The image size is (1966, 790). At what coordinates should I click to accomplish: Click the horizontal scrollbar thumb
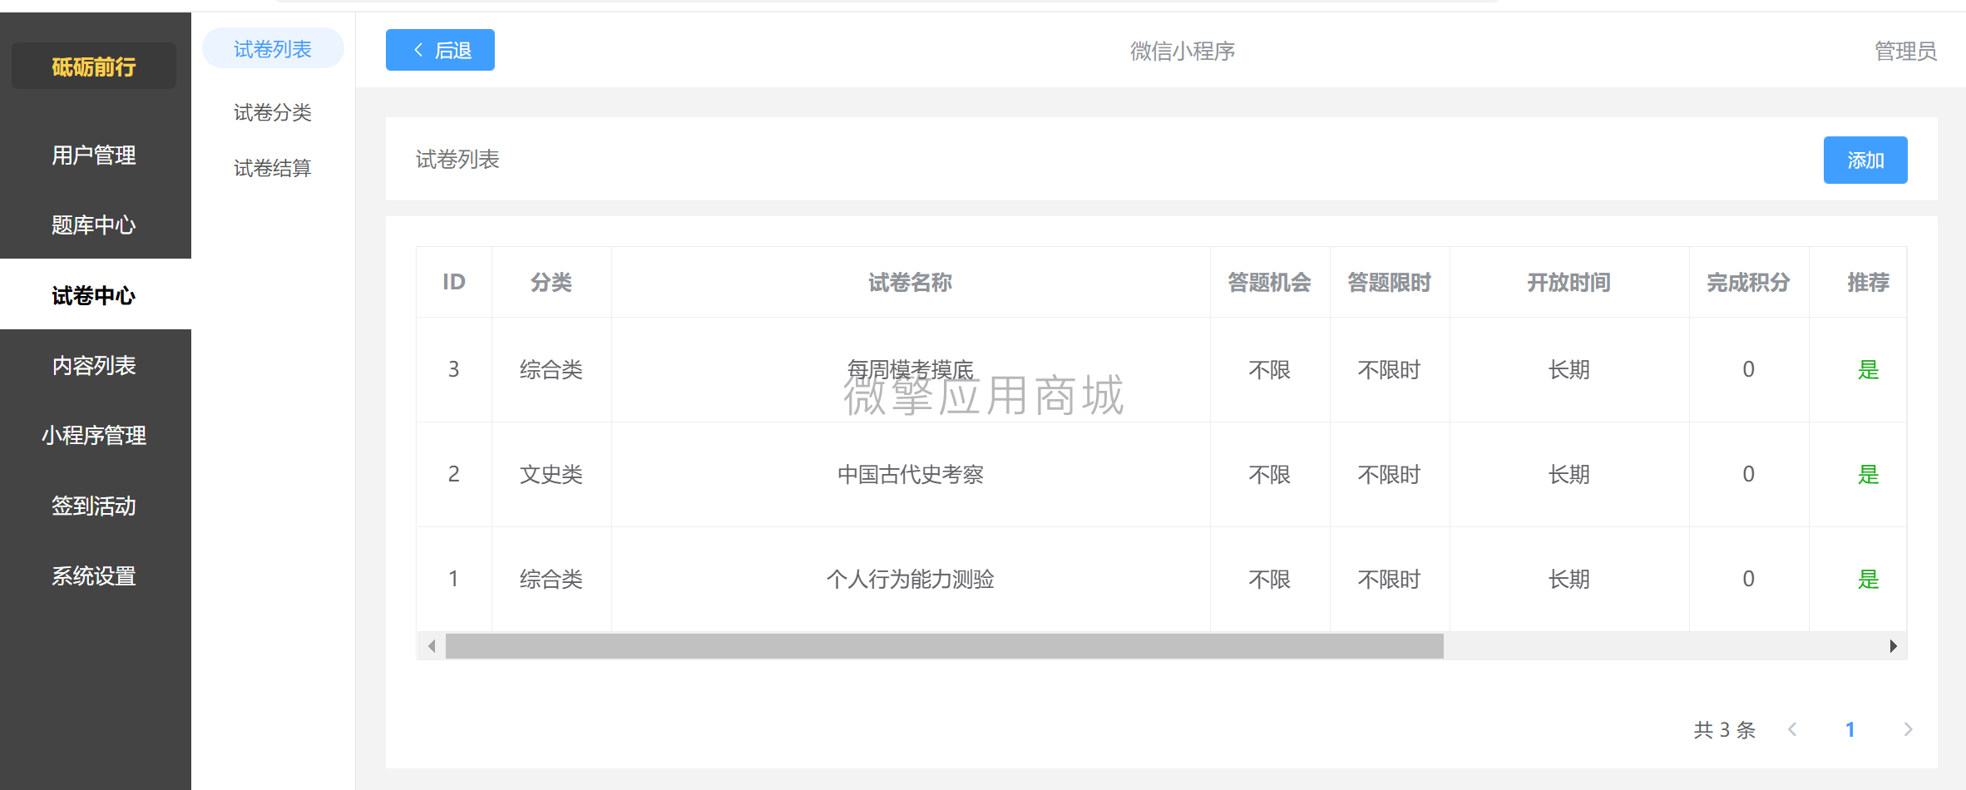pyautogui.click(x=945, y=646)
